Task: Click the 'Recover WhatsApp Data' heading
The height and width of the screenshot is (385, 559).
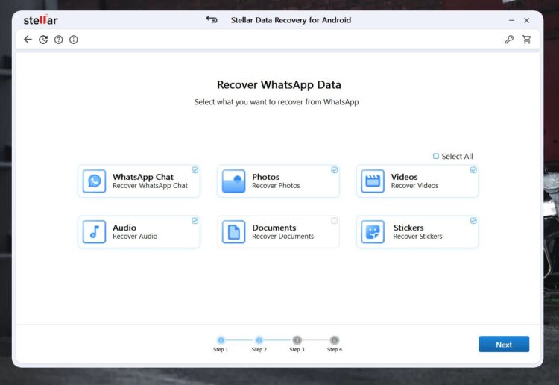Action: click(x=279, y=84)
